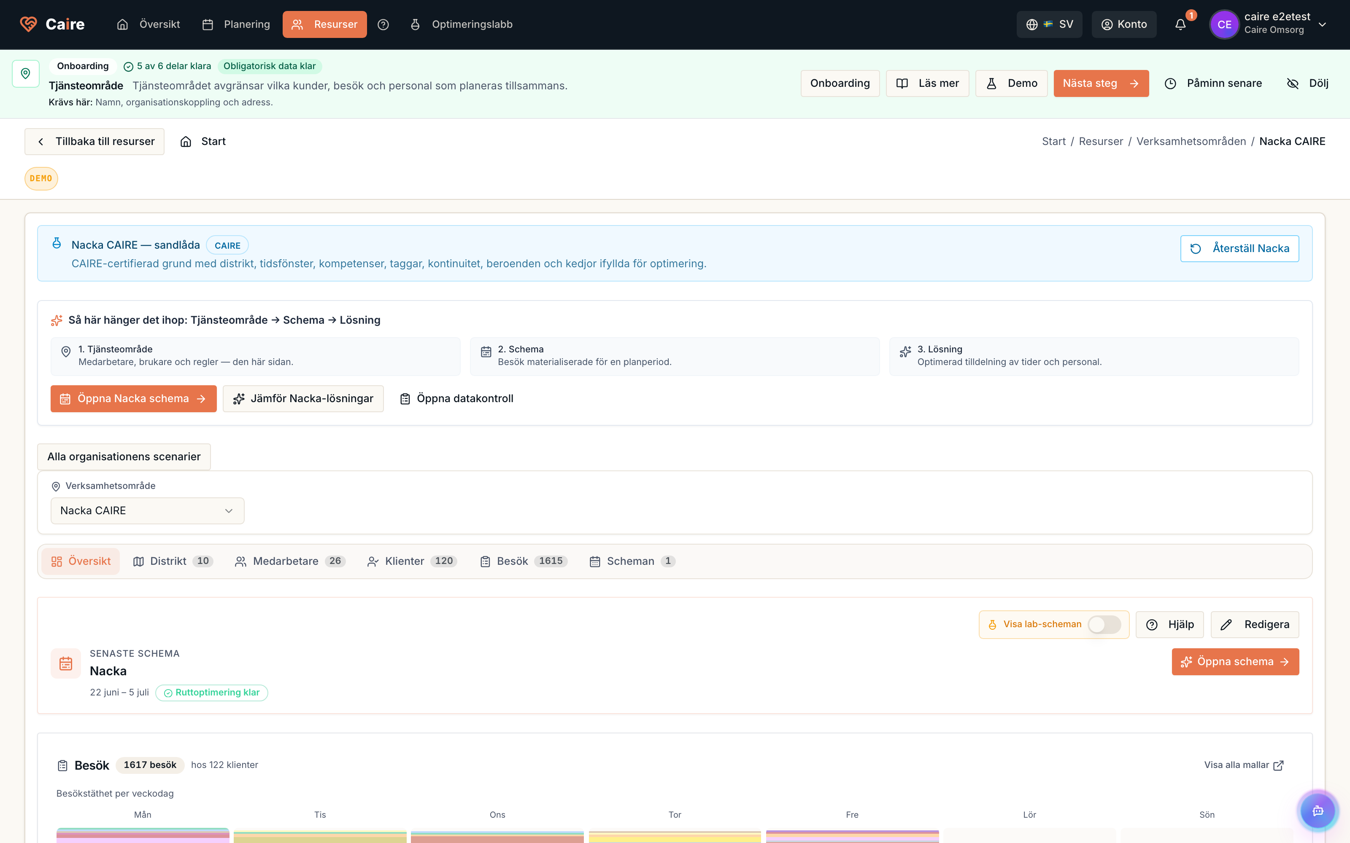Open the user account chevron menu

(1322, 24)
